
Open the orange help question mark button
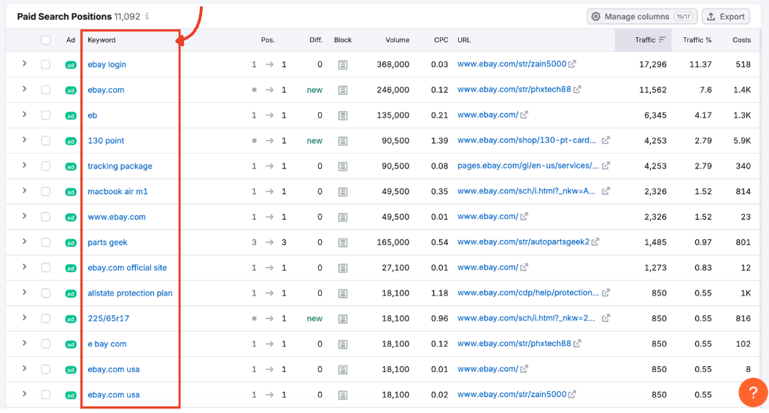pyautogui.click(x=753, y=392)
